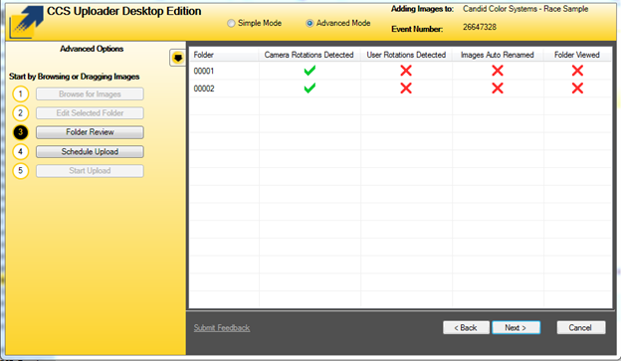Click the Browse for Images button
Image resolution: width=621 pixels, height=361 pixels.
[90, 94]
